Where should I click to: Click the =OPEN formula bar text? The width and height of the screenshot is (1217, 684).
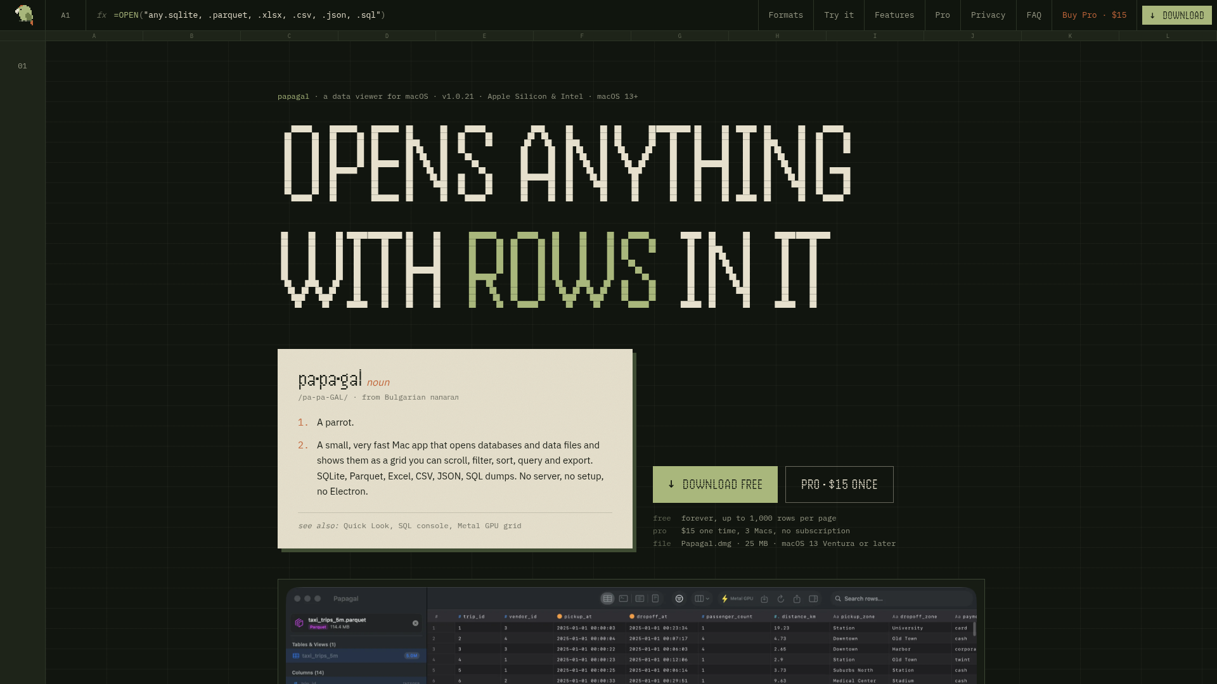point(249,15)
